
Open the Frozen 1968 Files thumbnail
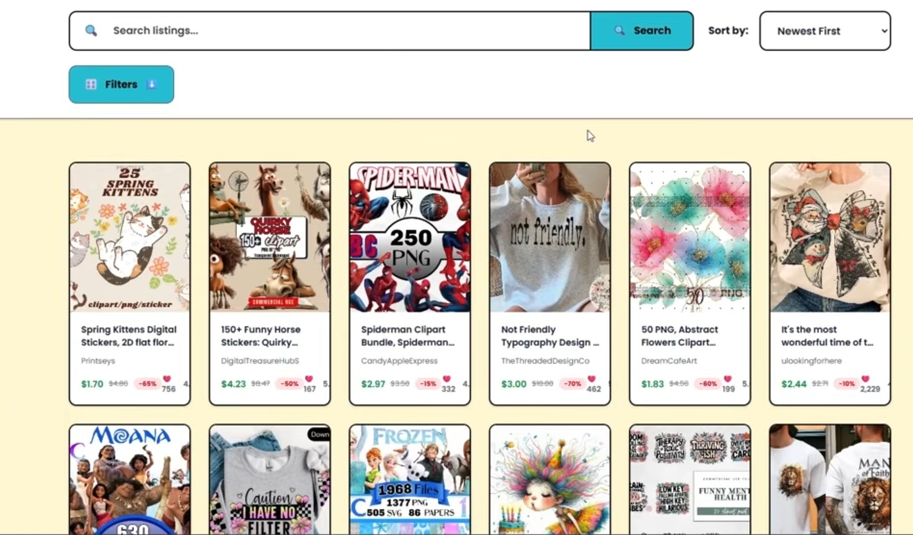pyautogui.click(x=410, y=479)
